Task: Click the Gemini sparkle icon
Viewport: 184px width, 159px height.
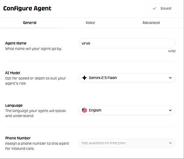Action: click(84, 78)
